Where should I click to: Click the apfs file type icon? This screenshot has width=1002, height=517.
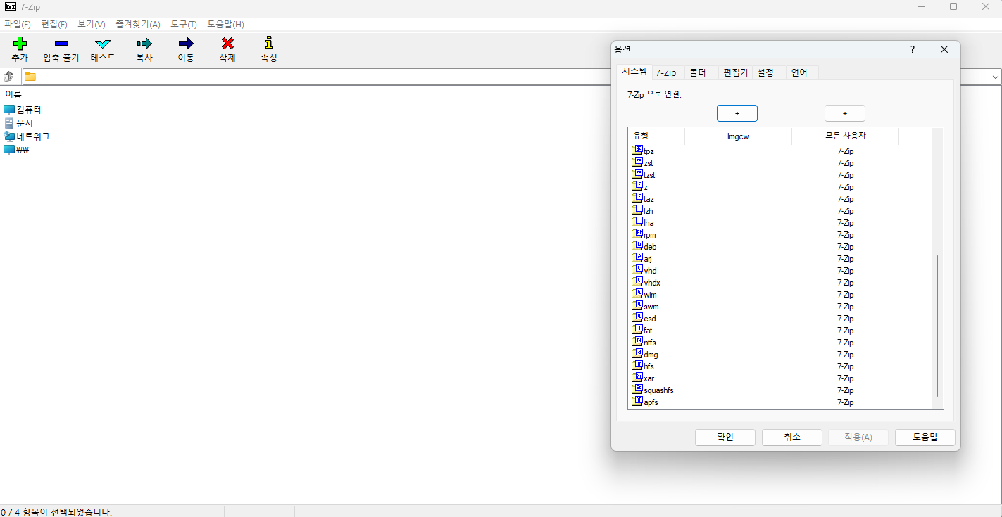pos(638,402)
